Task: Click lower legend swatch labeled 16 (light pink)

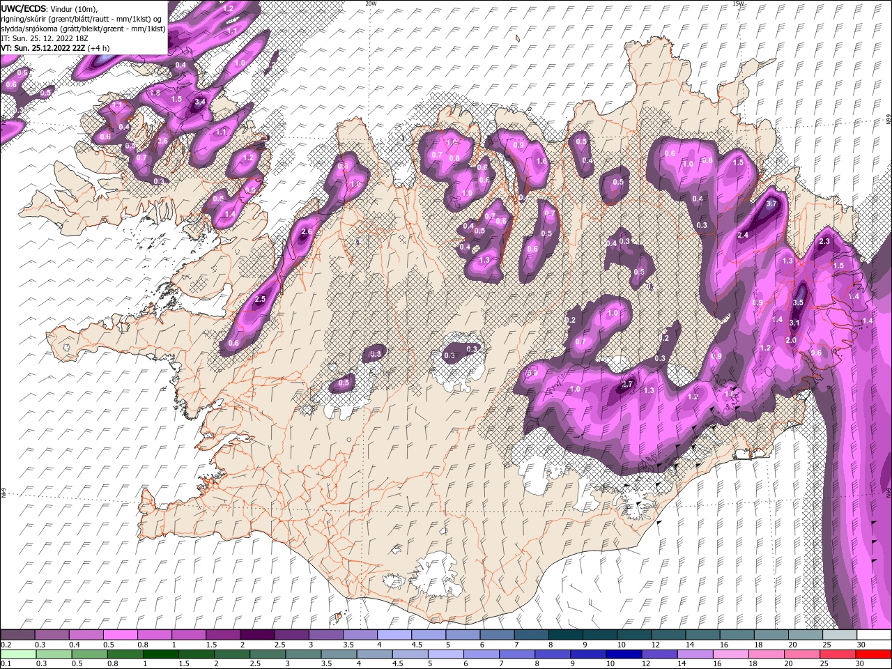Action: click(731, 654)
